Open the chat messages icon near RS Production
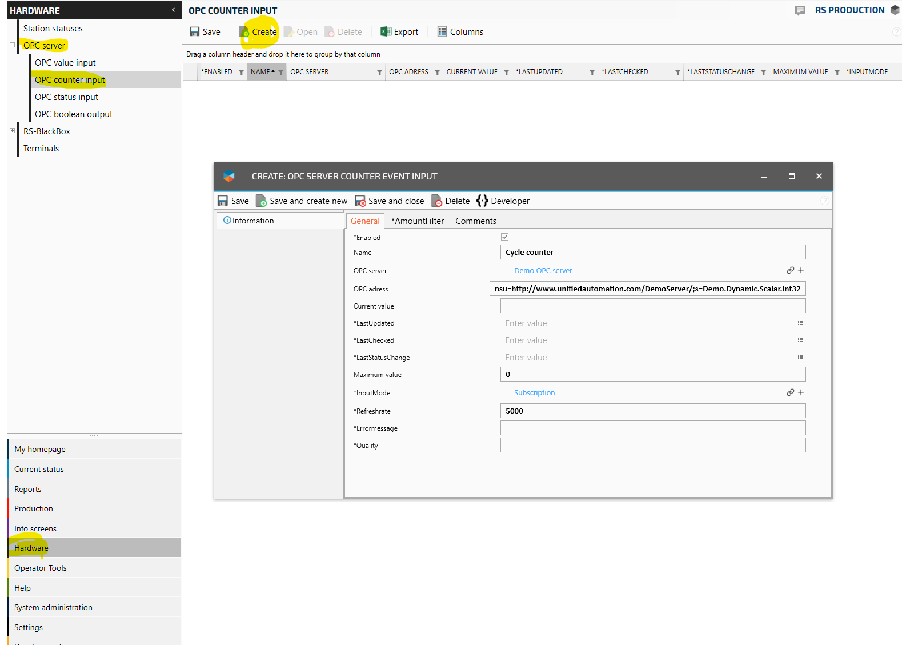 (x=800, y=10)
